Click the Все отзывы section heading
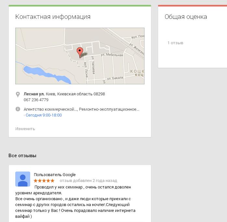 22,156
